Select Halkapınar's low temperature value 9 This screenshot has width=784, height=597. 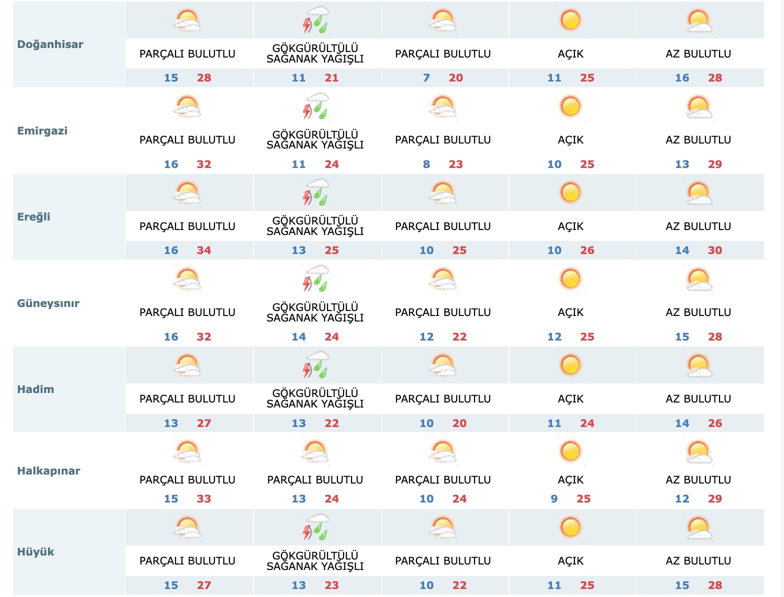pyautogui.click(x=554, y=499)
